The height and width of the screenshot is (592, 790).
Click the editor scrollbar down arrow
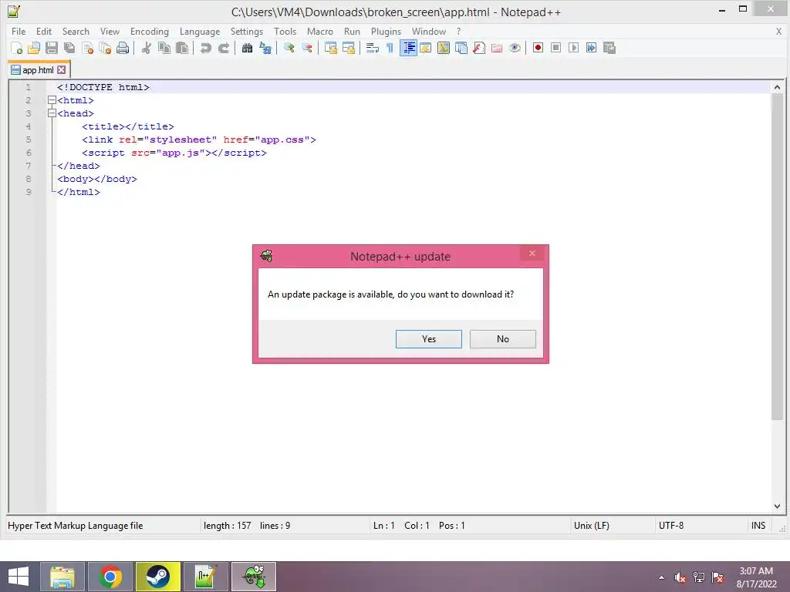(777, 506)
